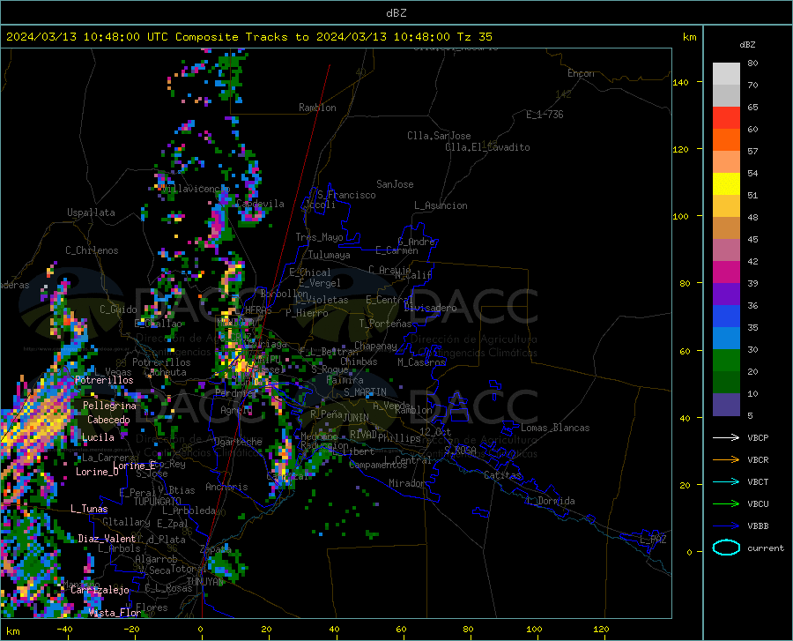Screen dimensions: 793x641
Task: Select the magenta 39 dBZ color swatch
Action: [x=726, y=272]
